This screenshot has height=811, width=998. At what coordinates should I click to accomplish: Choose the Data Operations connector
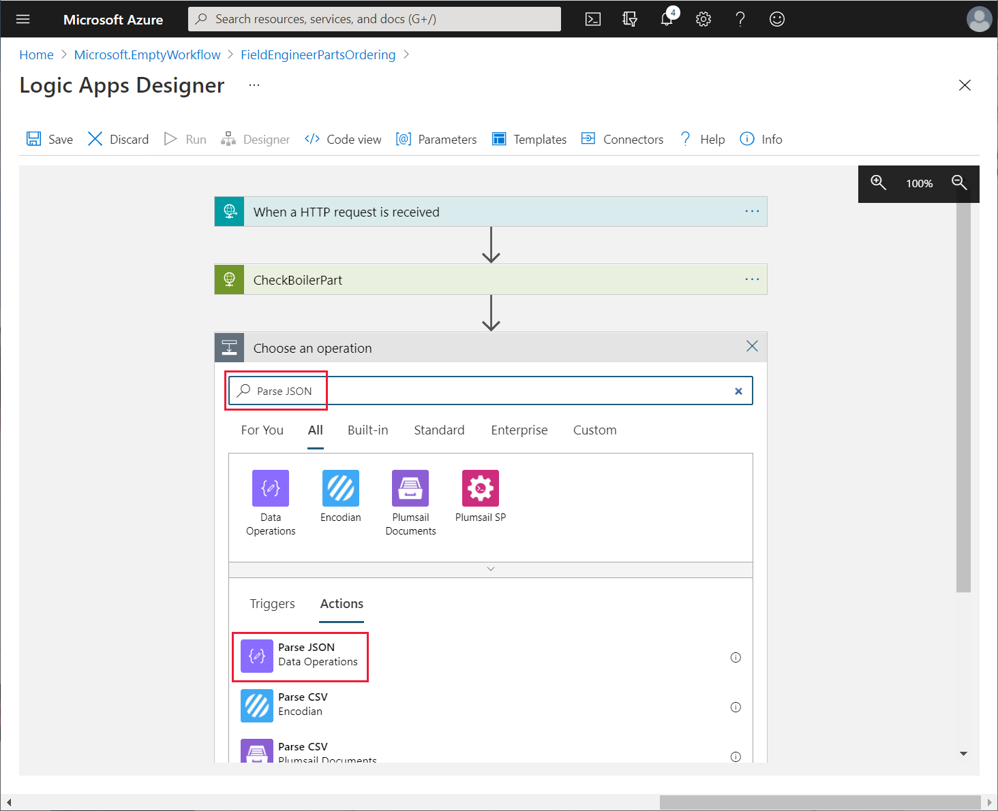tap(271, 503)
